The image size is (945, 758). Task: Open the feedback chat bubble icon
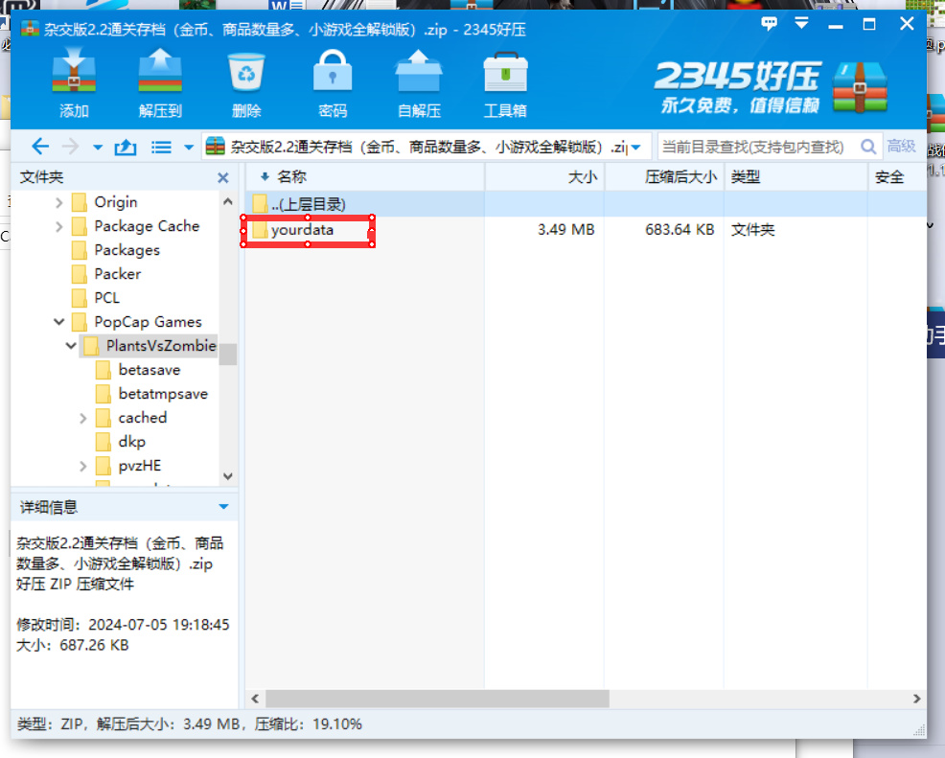click(769, 23)
